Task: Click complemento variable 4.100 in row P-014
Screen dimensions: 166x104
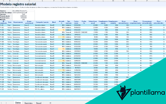Action: coord(113,56)
